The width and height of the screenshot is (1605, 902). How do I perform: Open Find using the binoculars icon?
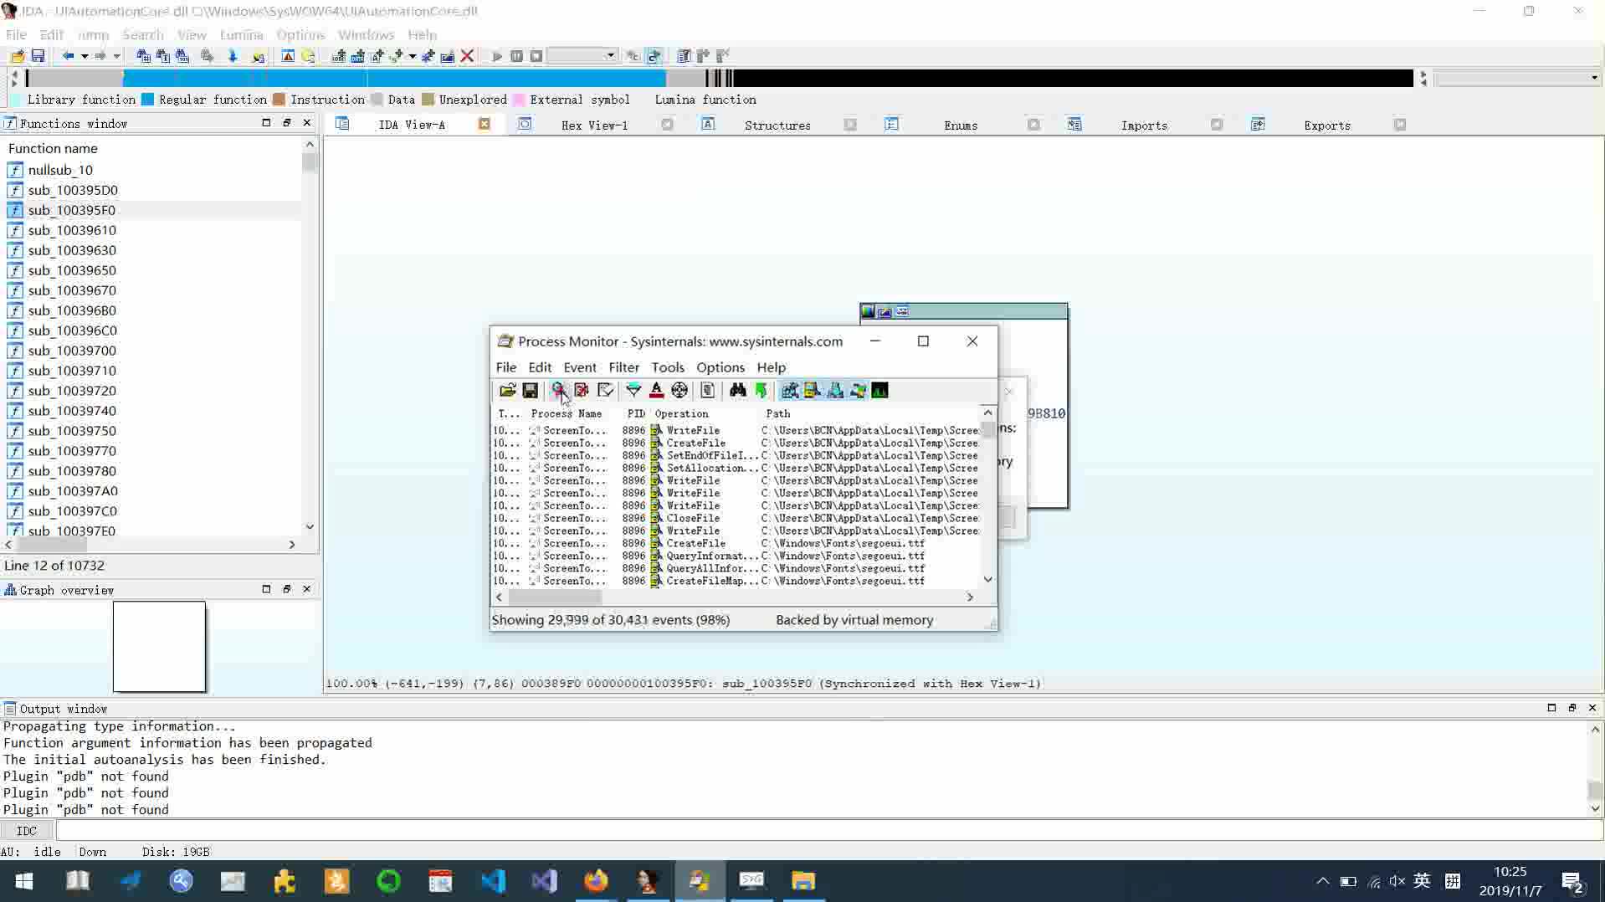tap(737, 391)
